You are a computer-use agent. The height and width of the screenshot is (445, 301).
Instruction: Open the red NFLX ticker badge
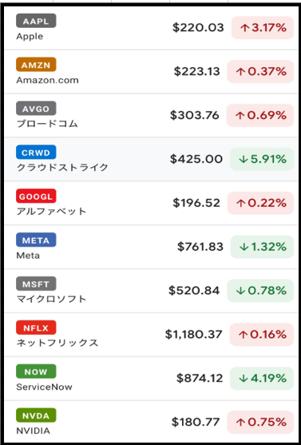click(36, 328)
